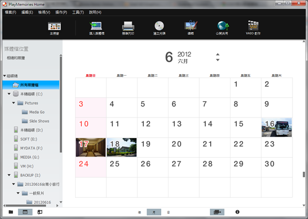The width and height of the screenshot is (308, 219).
Task: Click the Slide Shows folder icon
Action: [25, 121]
